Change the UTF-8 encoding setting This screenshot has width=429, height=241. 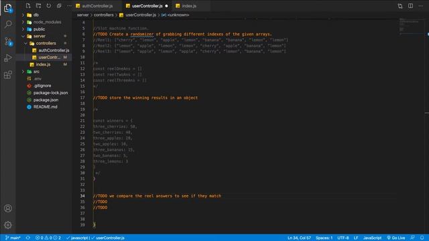343,238
